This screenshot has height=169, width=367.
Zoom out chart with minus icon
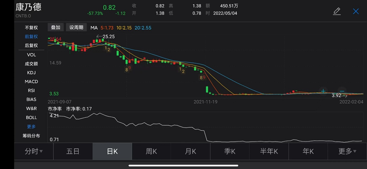tap(342, 91)
